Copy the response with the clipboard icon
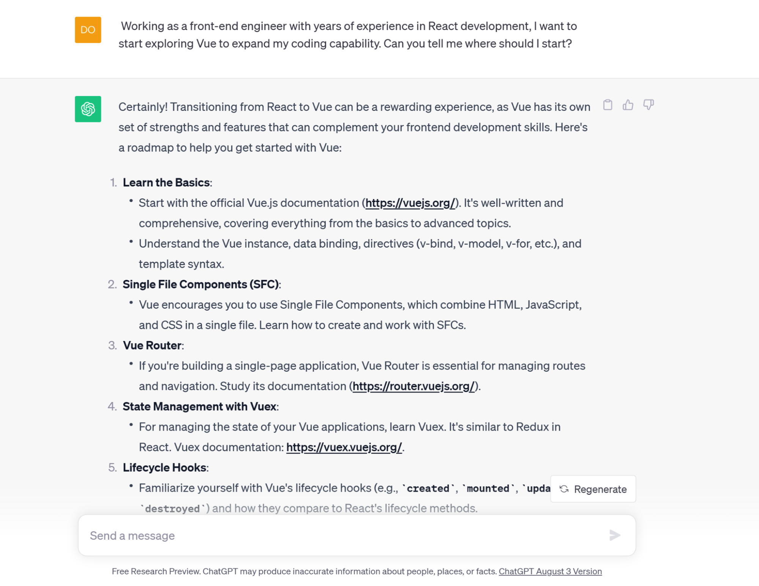This screenshot has width=759, height=586. click(608, 105)
